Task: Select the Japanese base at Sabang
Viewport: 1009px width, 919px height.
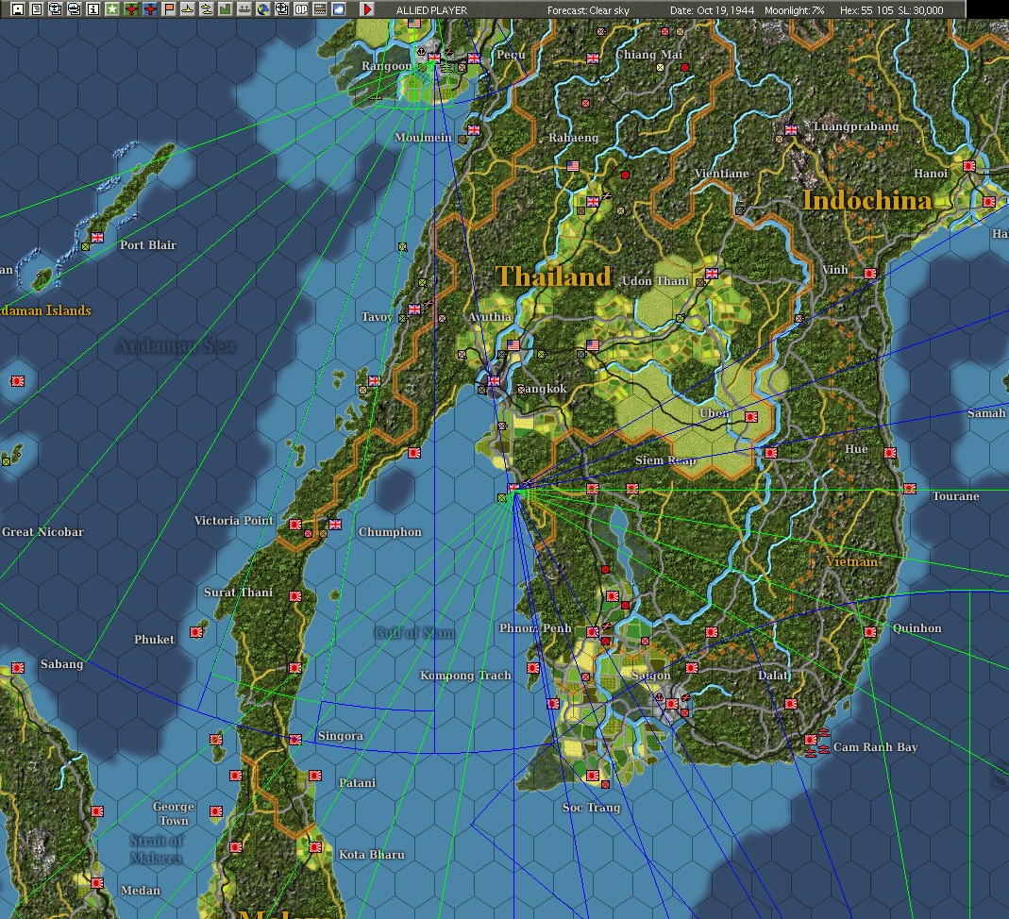Action: pos(18,668)
